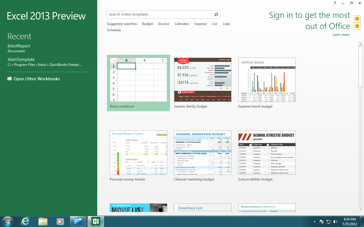The width and height of the screenshot is (364, 227).
Task: Click the Help question mark icon
Action: coord(335,3)
